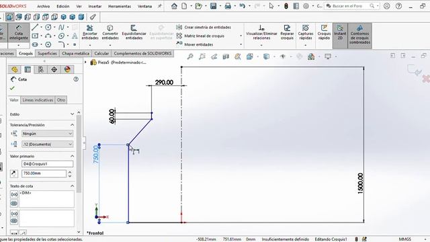Open the Edición menu
This screenshot has height=242, width=430.
[62, 6]
